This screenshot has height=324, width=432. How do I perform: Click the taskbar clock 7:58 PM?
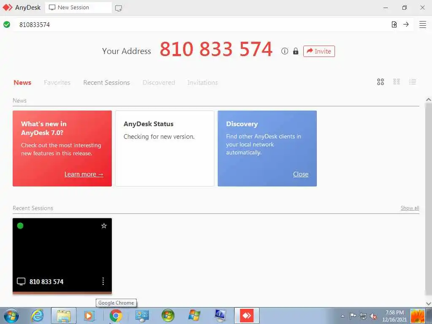394,313
